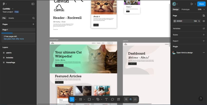Open See plans that offer more link
Image resolution: width=207 pixels, height=105 pixels.
click(x=14, y=39)
